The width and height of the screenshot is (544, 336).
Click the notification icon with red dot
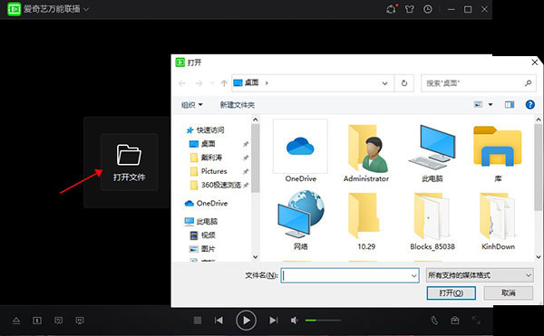coord(392,9)
